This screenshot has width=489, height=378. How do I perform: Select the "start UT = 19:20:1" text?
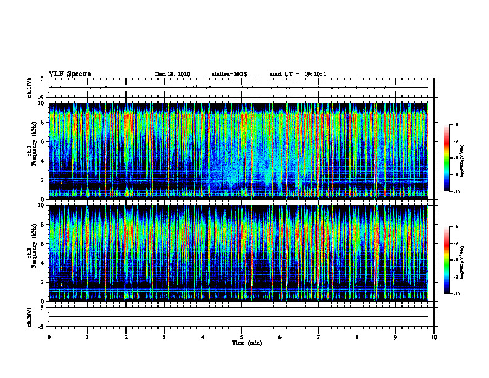(x=298, y=74)
